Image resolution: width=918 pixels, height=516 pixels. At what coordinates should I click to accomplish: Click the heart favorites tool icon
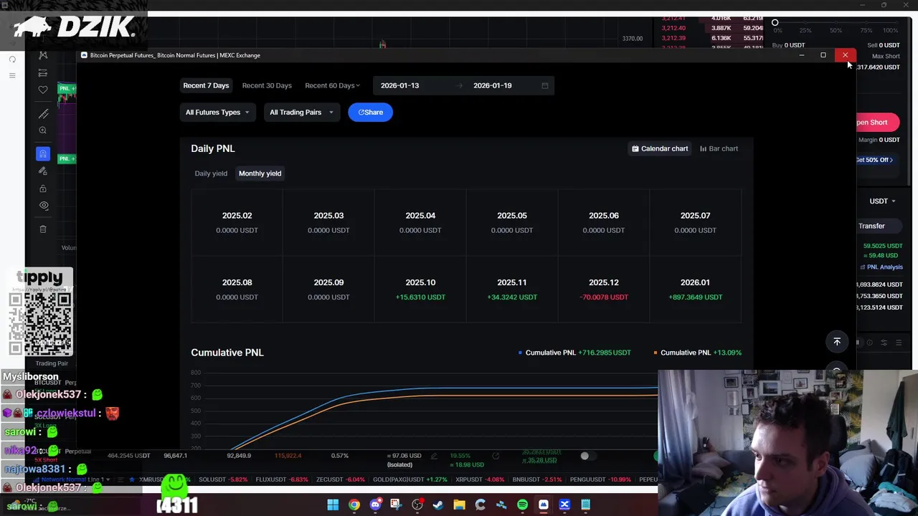coord(43,90)
